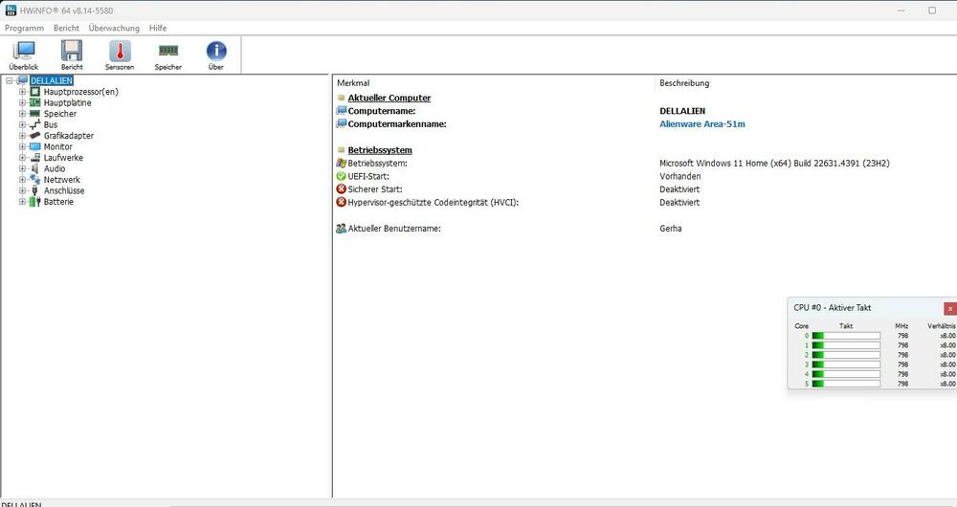Select Netzwerk in the device tree
This screenshot has height=507, width=957.
pyautogui.click(x=61, y=180)
